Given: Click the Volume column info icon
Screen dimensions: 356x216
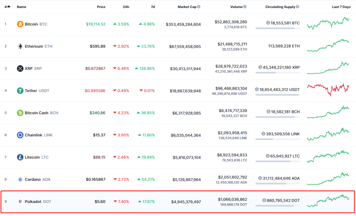Looking at the screenshot, I should [x=245, y=7].
